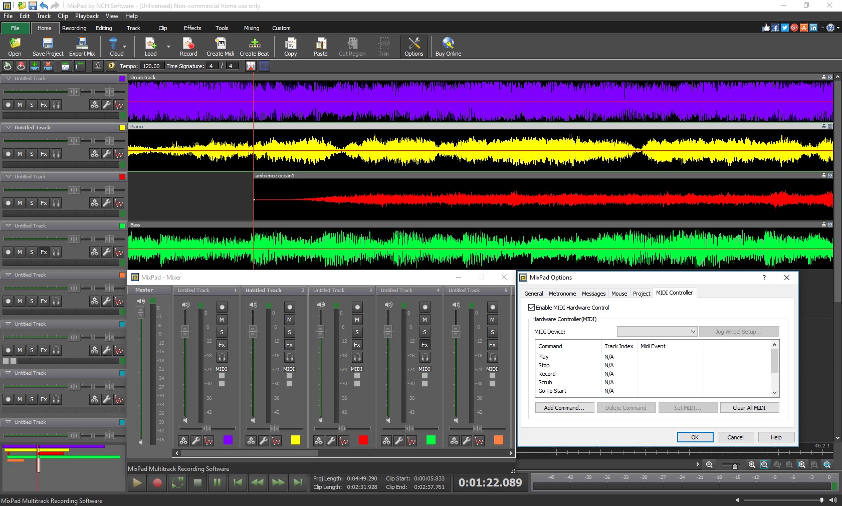The width and height of the screenshot is (842, 506).
Task: Click the Create Beat icon
Action: pos(254,47)
